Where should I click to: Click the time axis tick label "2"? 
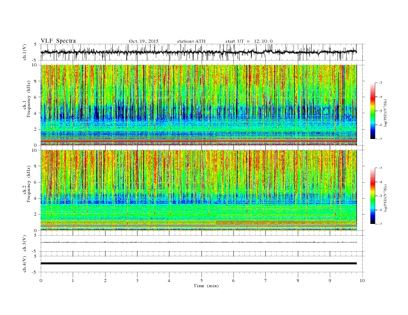click(x=105, y=281)
